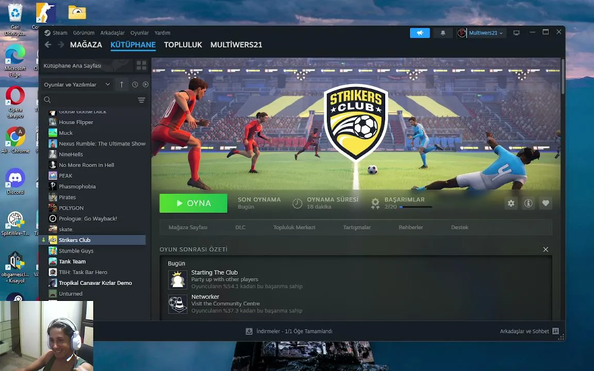The width and height of the screenshot is (594, 371).
Task: Open Opera browser desktop shortcut
Action: tap(15, 102)
